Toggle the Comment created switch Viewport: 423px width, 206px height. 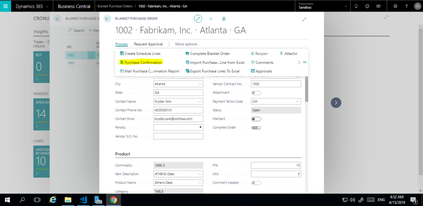[256, 183]
